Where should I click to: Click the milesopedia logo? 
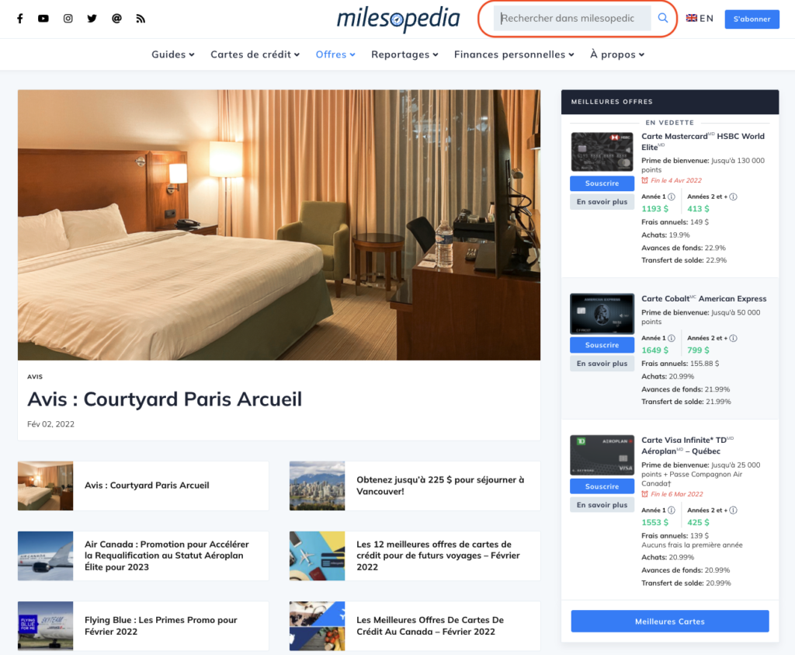click(x=398, y=19)
